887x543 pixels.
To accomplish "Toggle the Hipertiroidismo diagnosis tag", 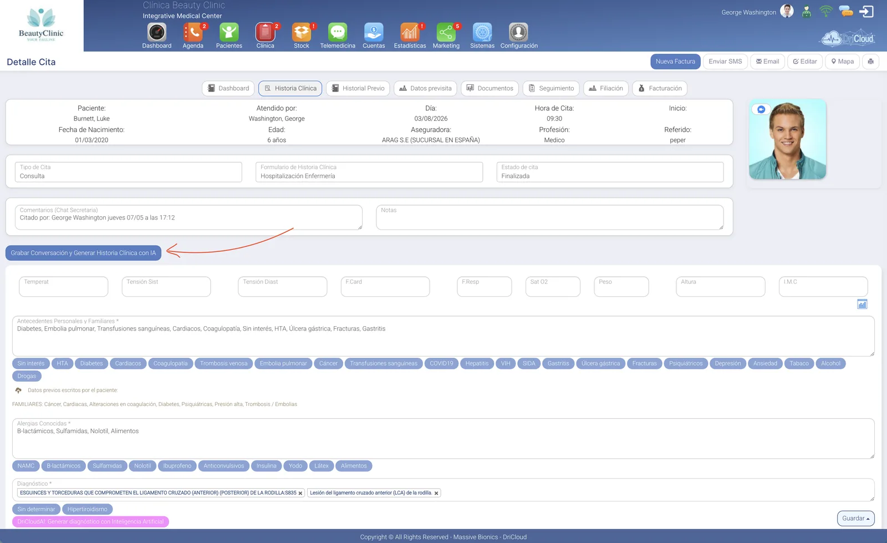I will pos(88,509).
